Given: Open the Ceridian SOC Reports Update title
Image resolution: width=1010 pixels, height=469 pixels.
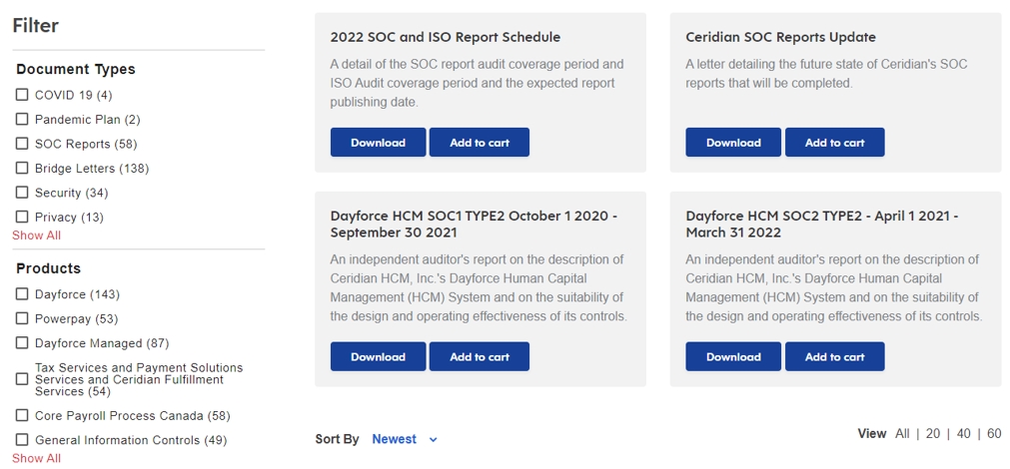Looking at the screenshot, I should pyautogui.click(x=780, y=37).
